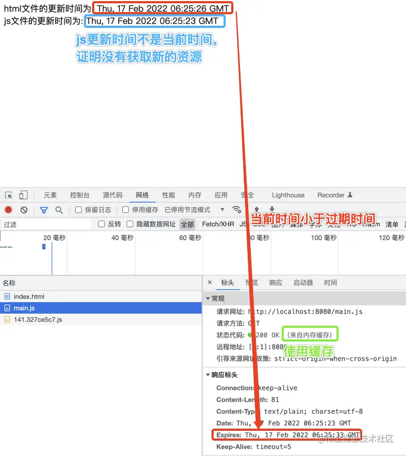Click the import HAR up-arrow icon
The height and width of the screenshot is (456, 406).
(256, 209)
